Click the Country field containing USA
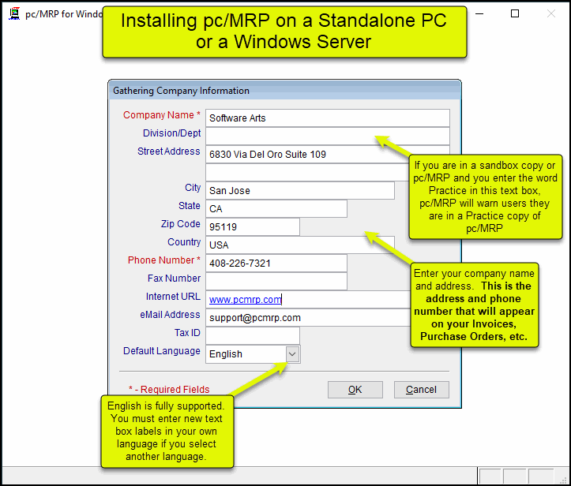Viewport: 571px width, 486px height. click(x=300, y=245)
